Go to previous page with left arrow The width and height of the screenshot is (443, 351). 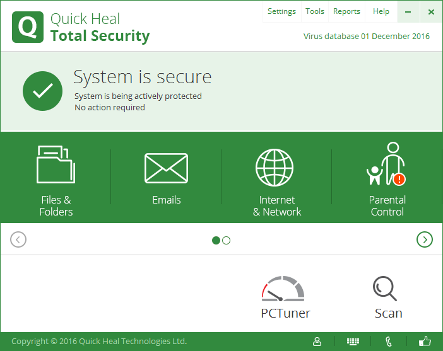18,239
